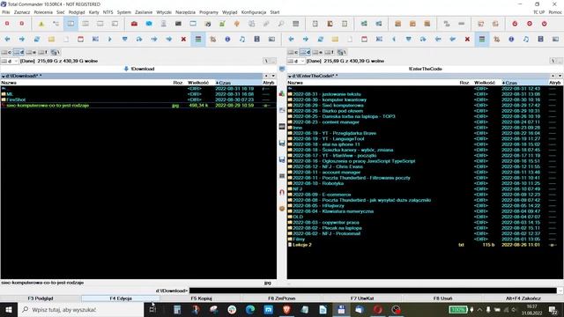Refresh the left panel via blue arrows icon
Viewport: 564px width, 317px height.
click(37, 39)
